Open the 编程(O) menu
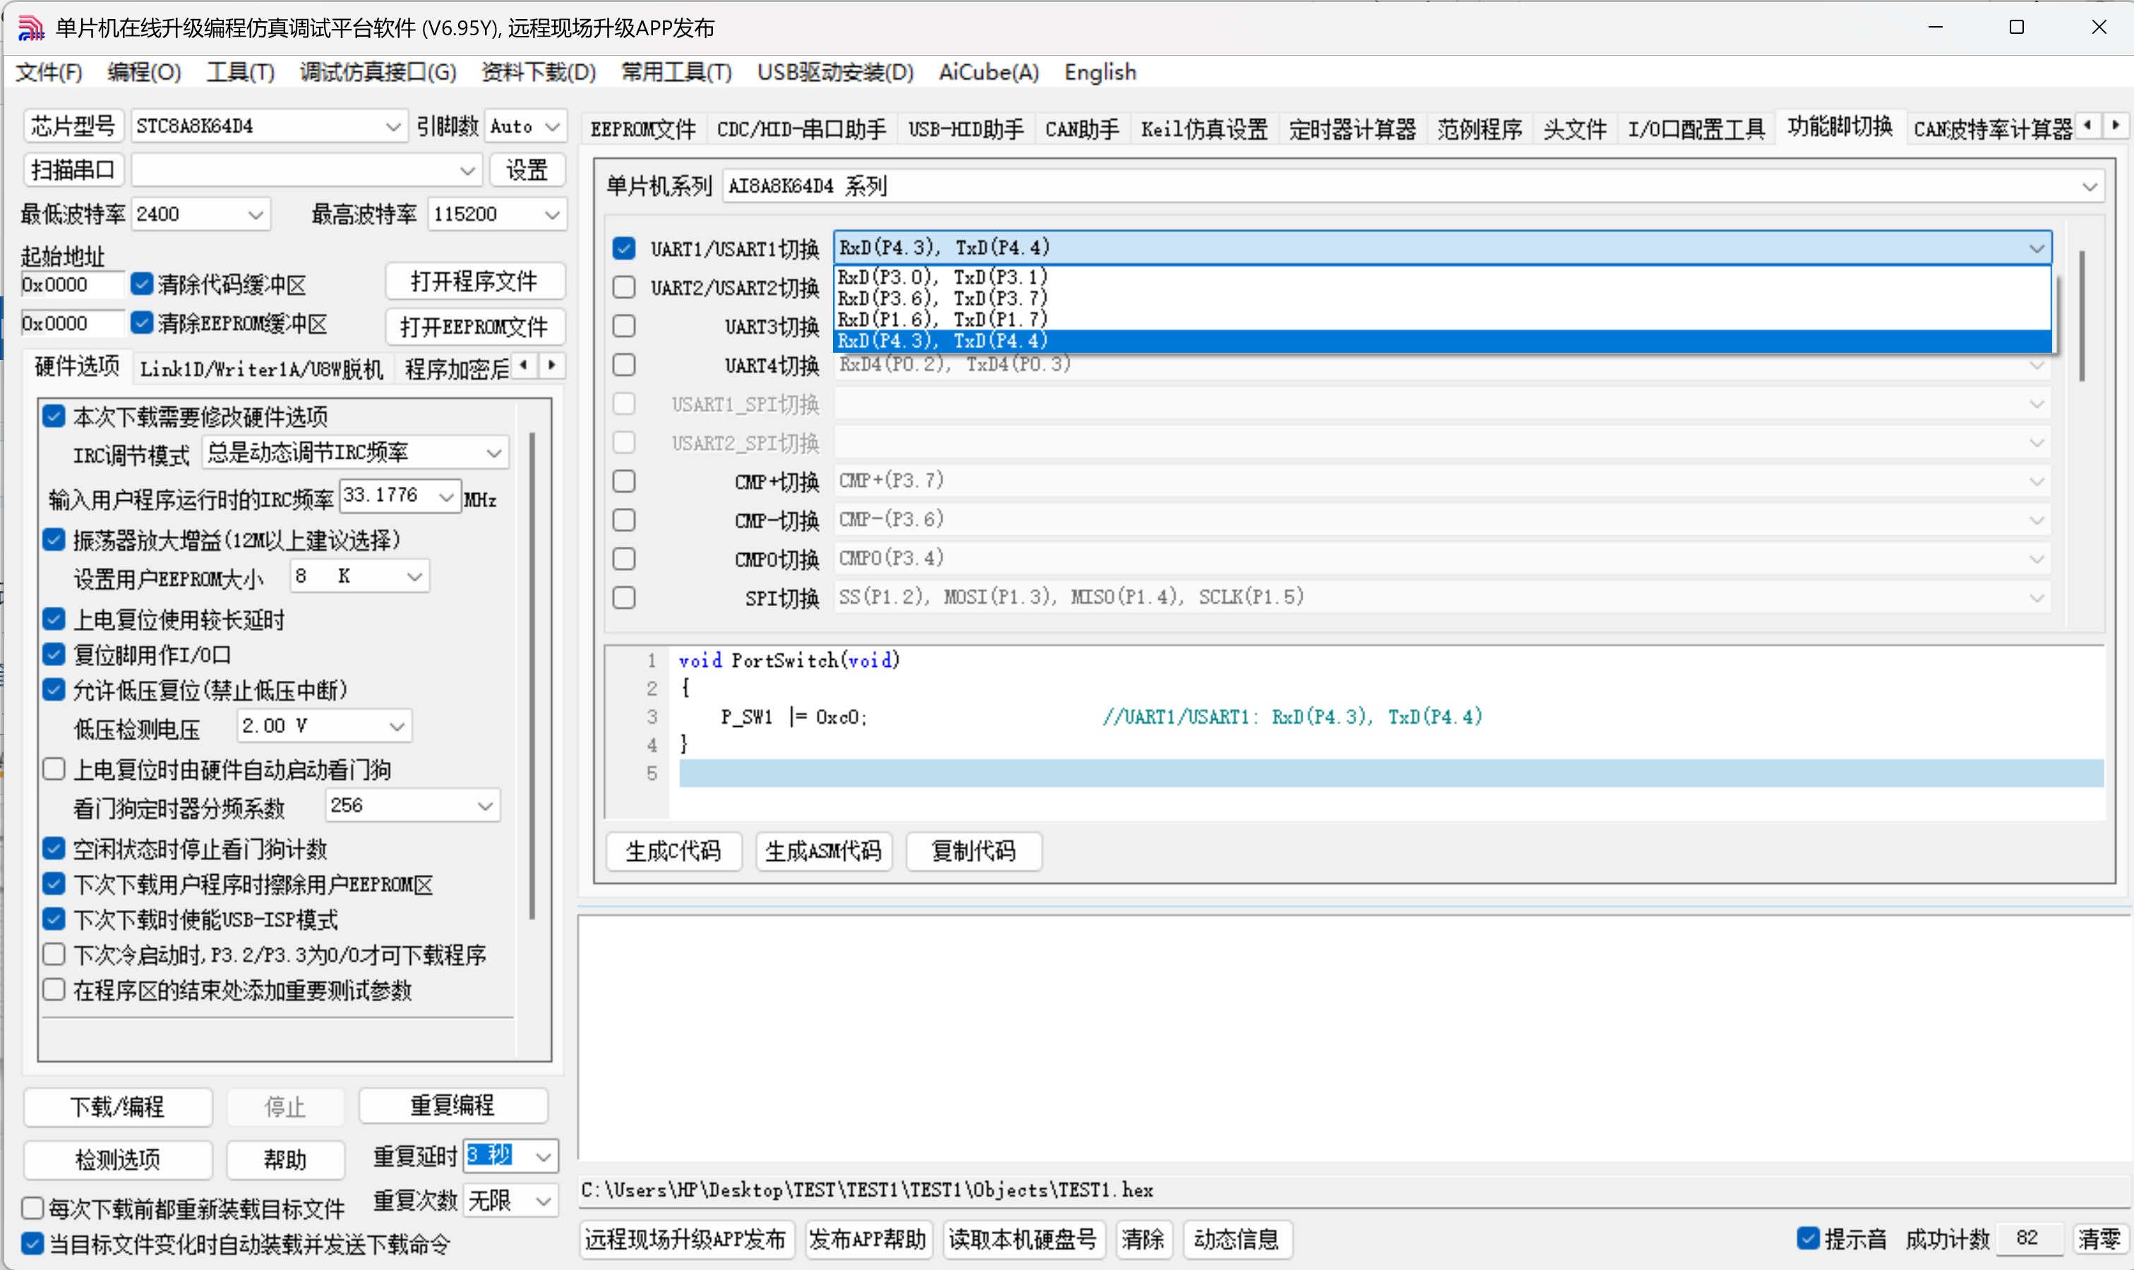This screenshot has width=2134, height=1270. [144, 72]
